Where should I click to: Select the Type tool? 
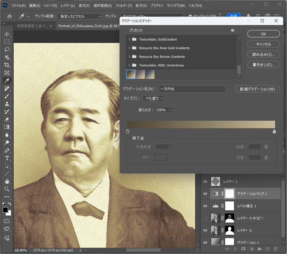[x=7, y=158]
